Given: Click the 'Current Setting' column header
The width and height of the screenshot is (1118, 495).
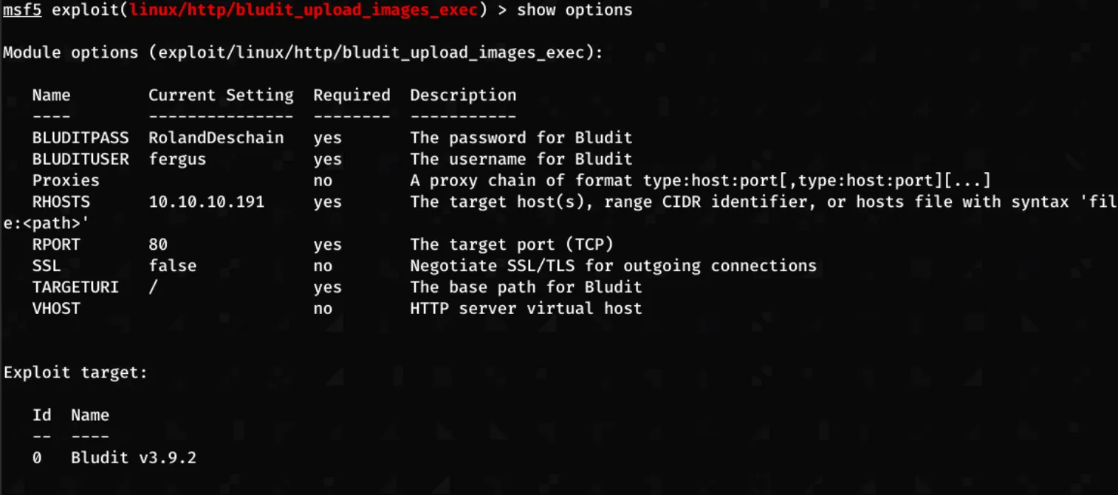Looking at the screenshot, I should coord(221,95).
